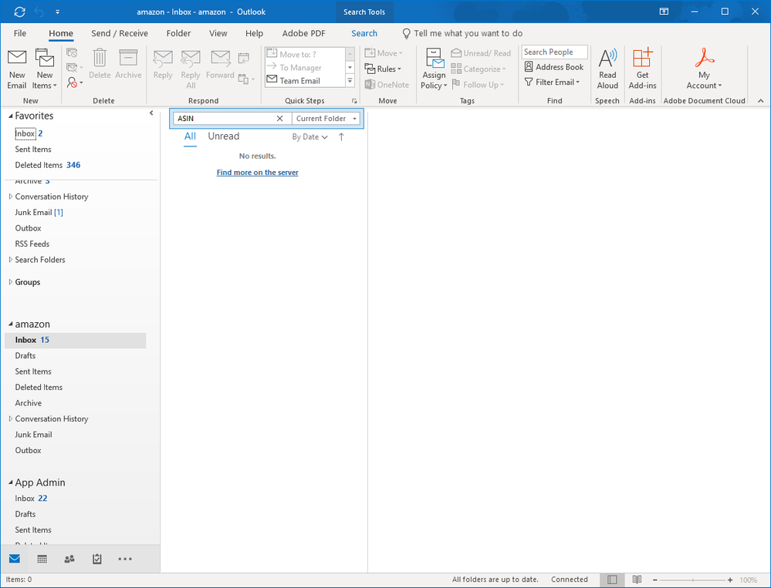Collapse the App Admin account node
The width and height of the screenshot is (771, 588).
pyautogui.click(x=10, y=483)
